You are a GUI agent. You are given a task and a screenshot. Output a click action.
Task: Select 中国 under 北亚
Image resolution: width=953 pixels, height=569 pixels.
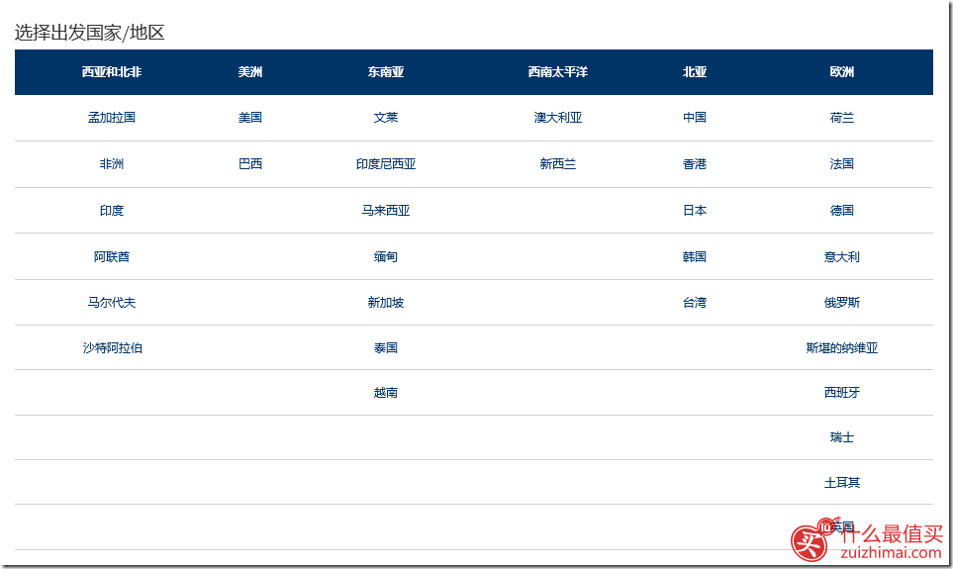[695, 118]
